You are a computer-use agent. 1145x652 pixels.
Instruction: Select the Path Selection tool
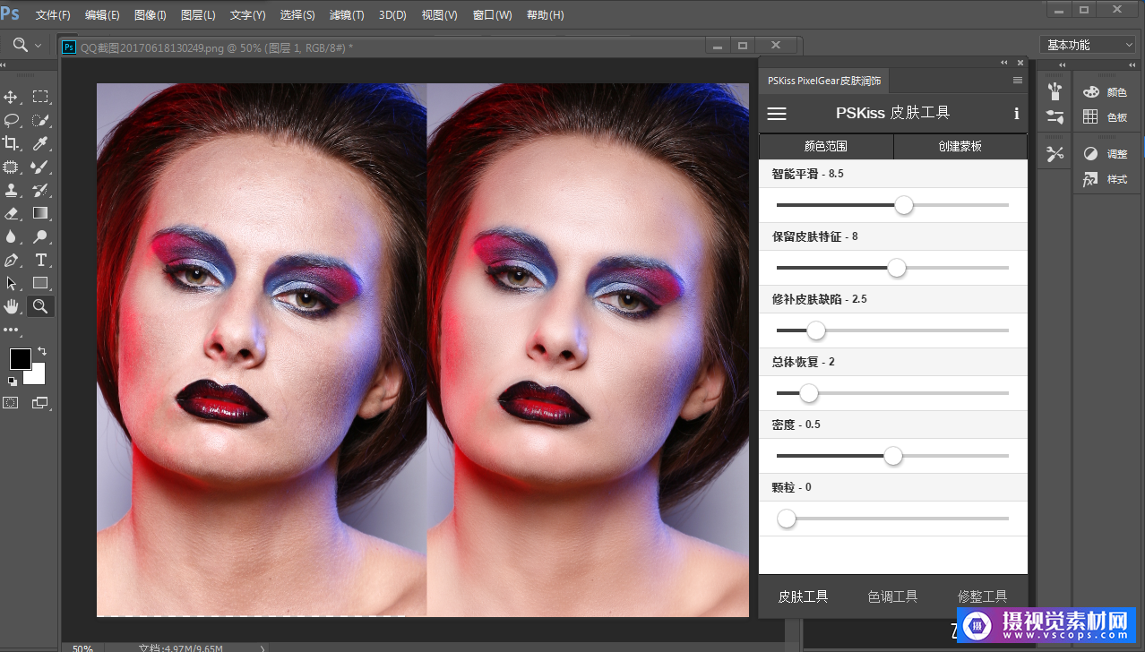tap(12, 283)
